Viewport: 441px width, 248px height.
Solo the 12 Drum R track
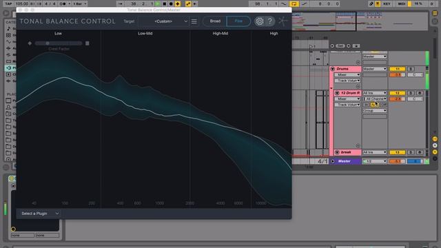tap(411, 93)
